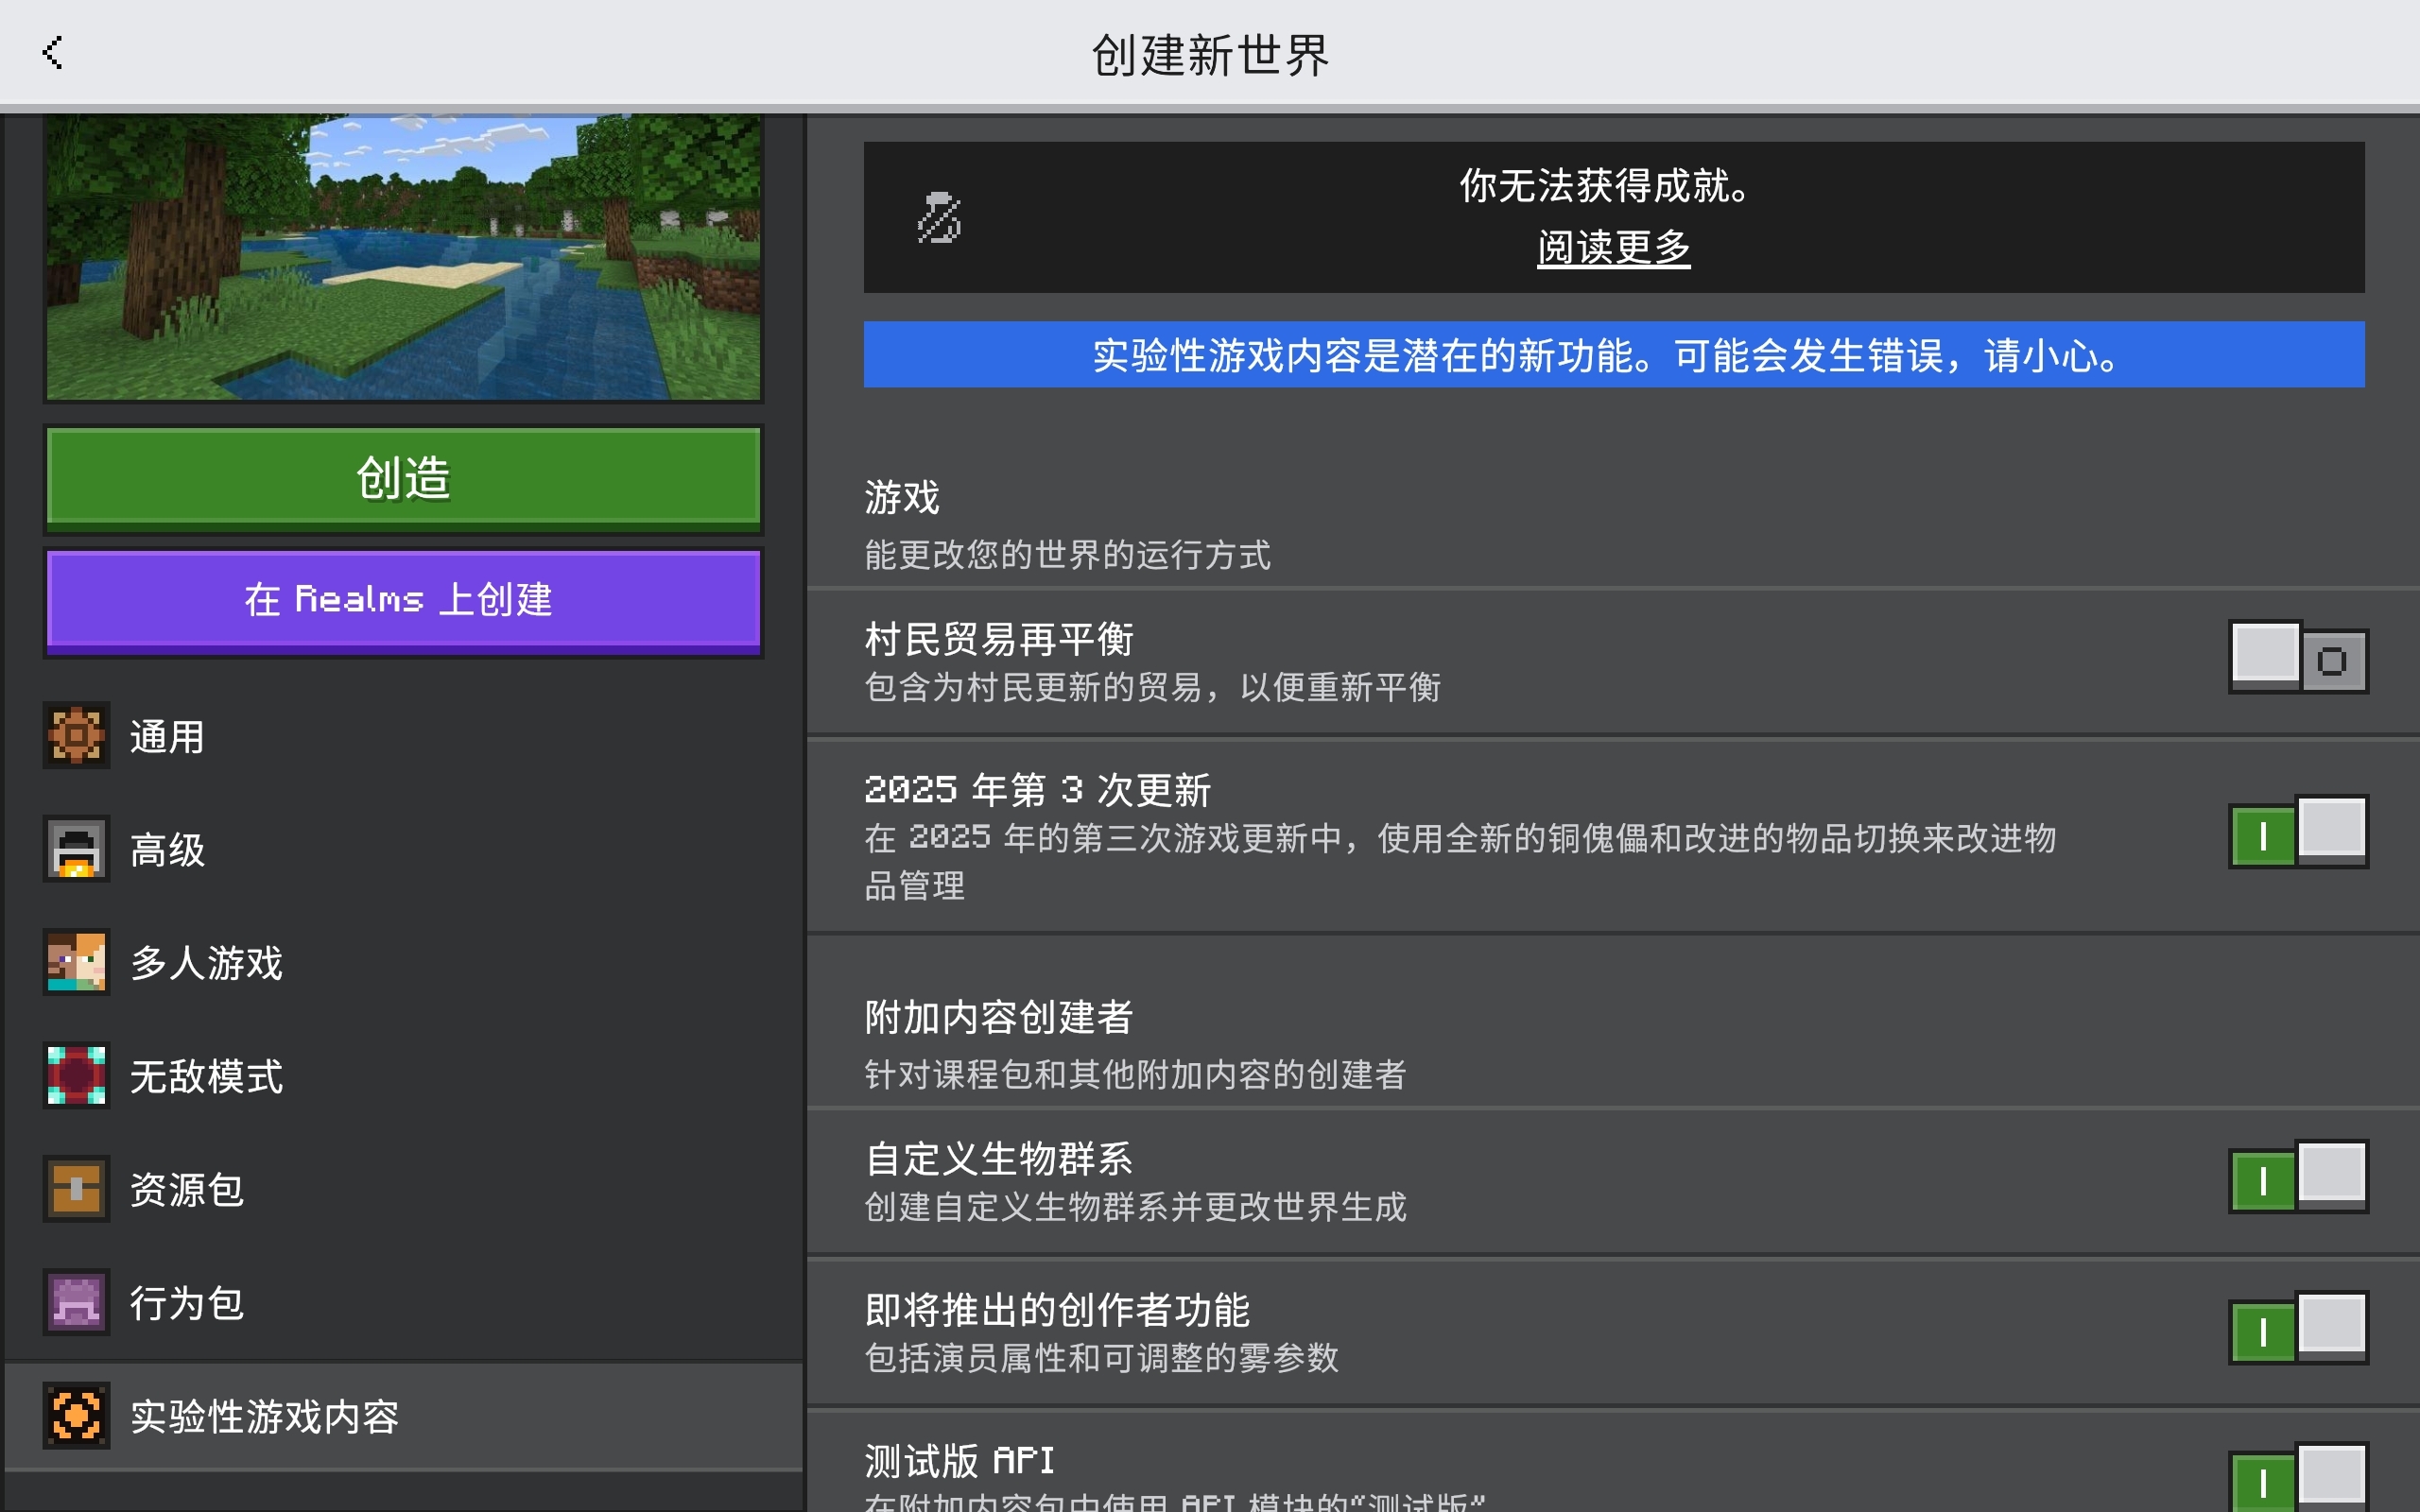
Task: Click the text 针对课程包和其他附加内容的创建者
Action: 1135,1074
